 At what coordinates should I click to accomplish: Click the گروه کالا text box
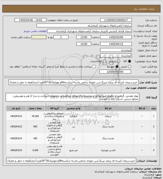(72, 97)
